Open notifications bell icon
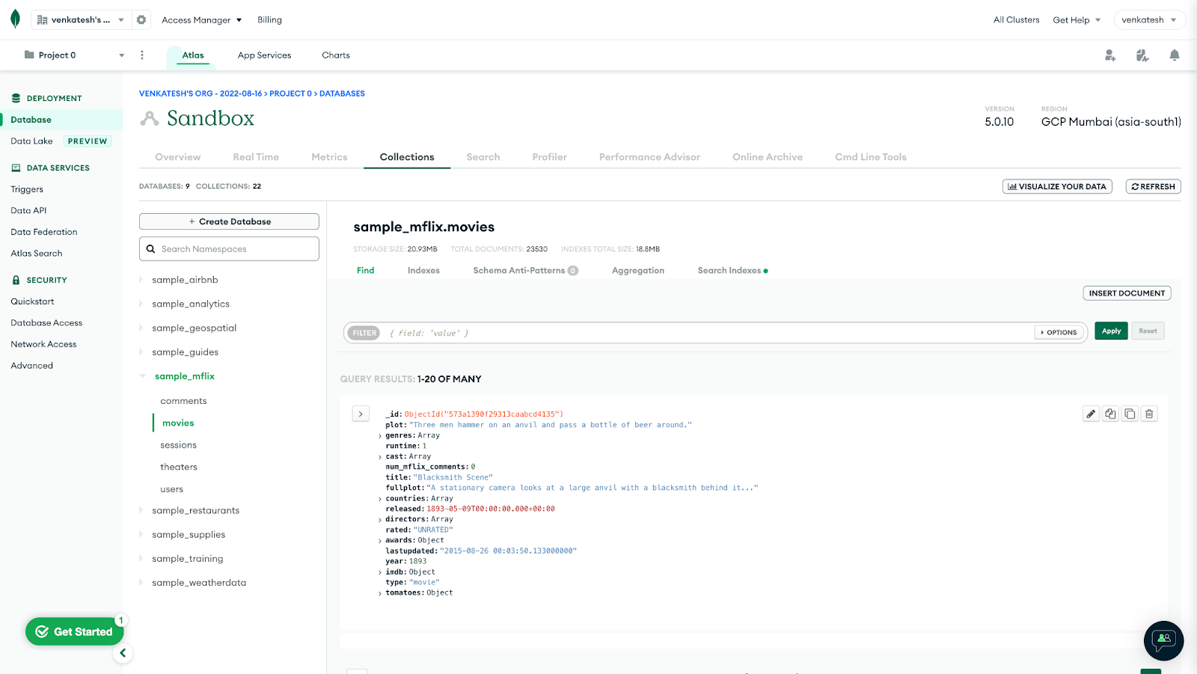1197x674 pixels. click(1174, 55)
